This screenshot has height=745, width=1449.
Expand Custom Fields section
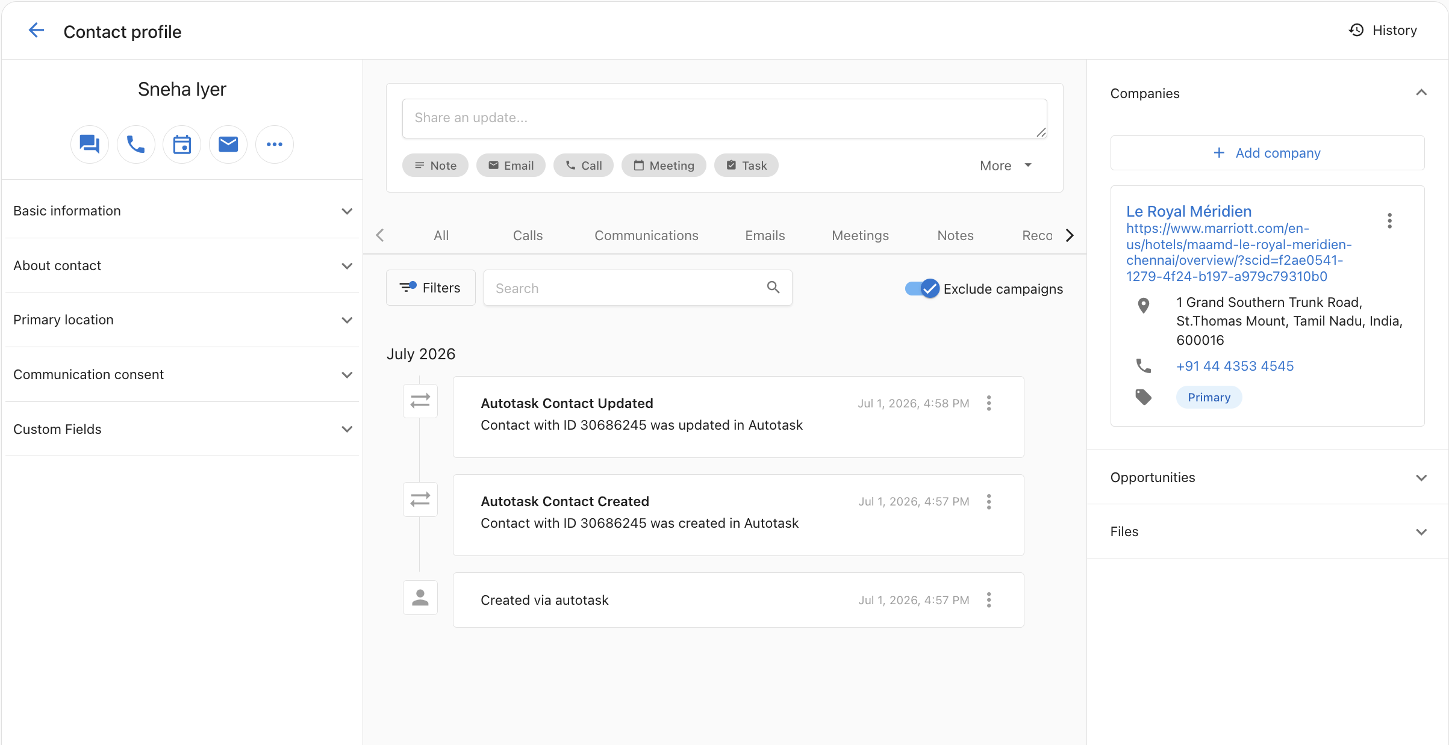pos(182,429)
